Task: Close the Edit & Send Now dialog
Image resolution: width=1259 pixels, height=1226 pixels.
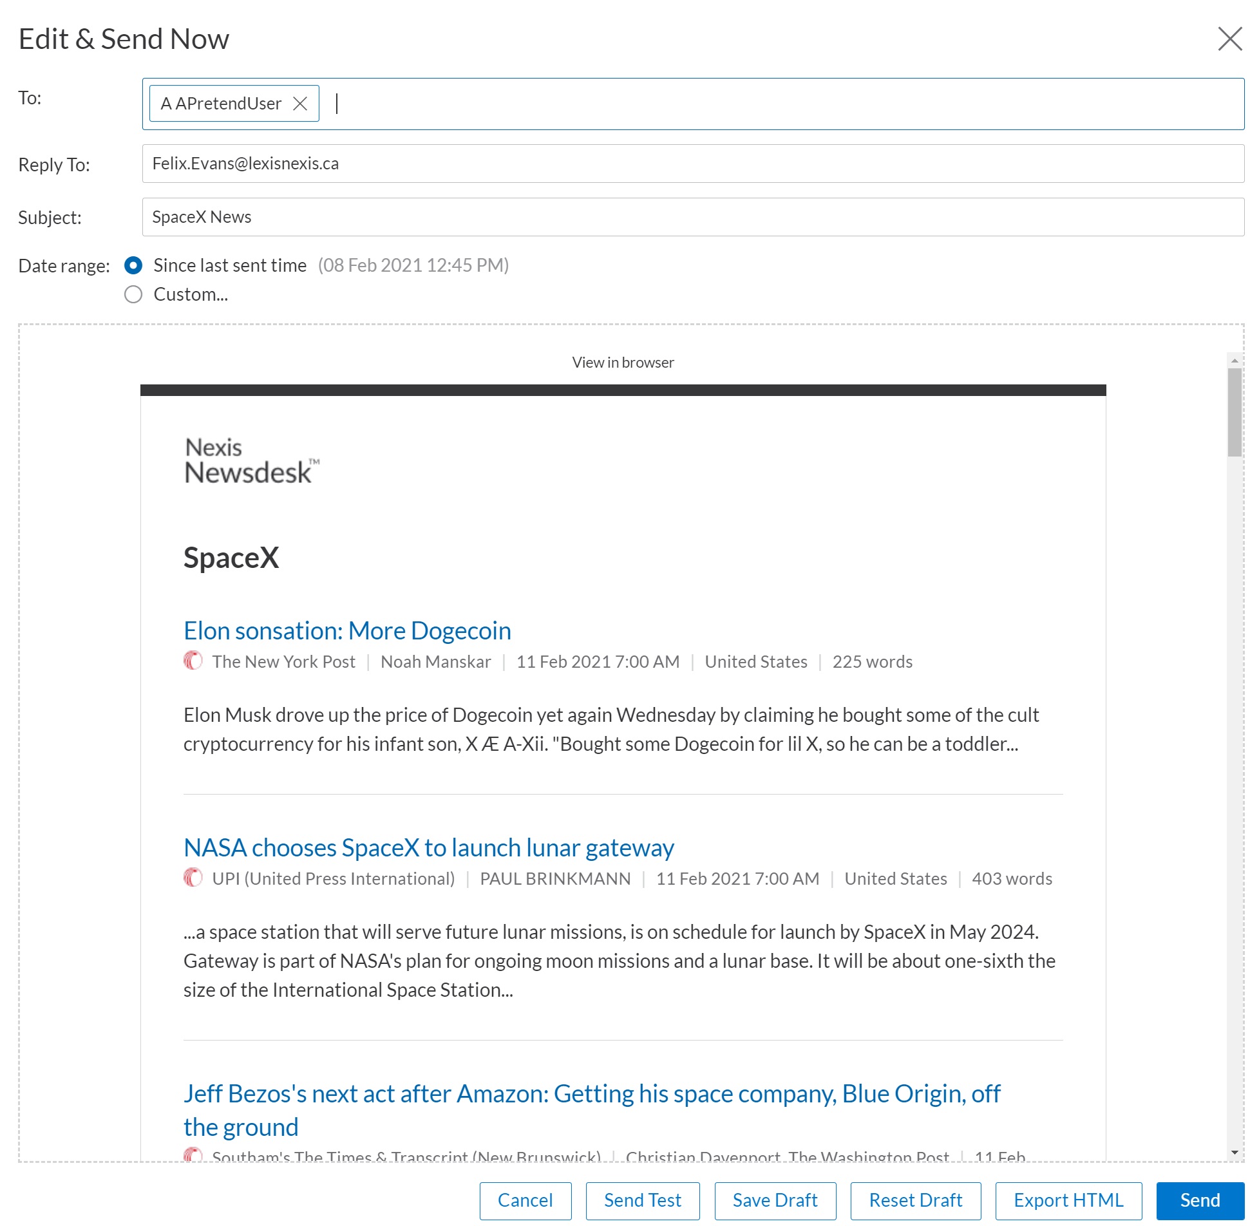Action: [x=1229, y=39]
